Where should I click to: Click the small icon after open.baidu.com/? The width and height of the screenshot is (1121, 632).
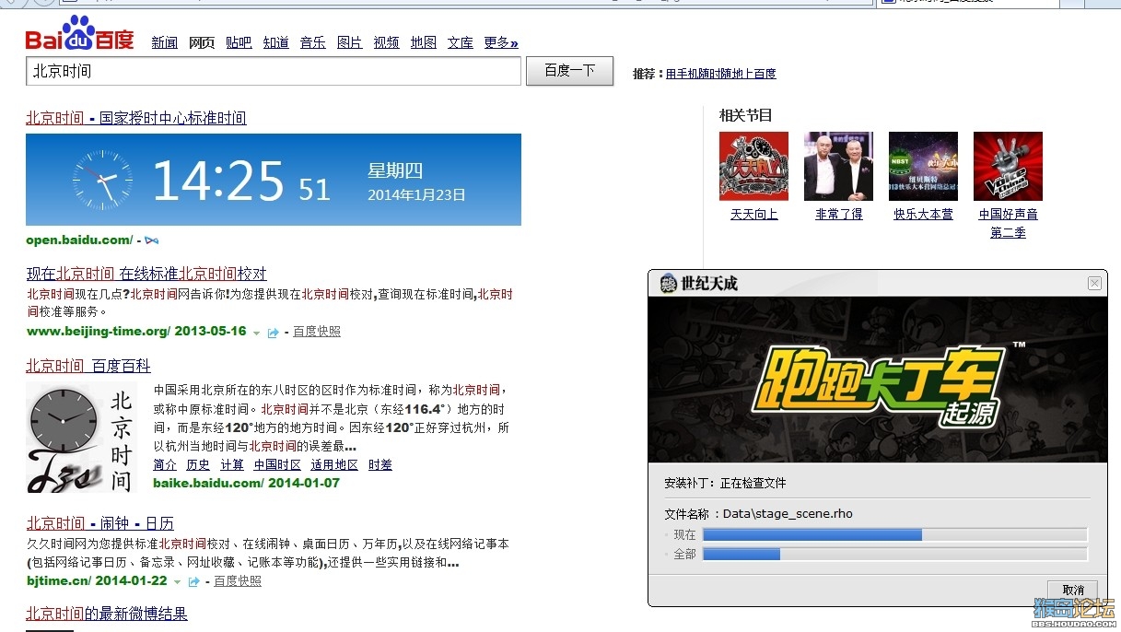pyautogui.click(x=152, y=240)
